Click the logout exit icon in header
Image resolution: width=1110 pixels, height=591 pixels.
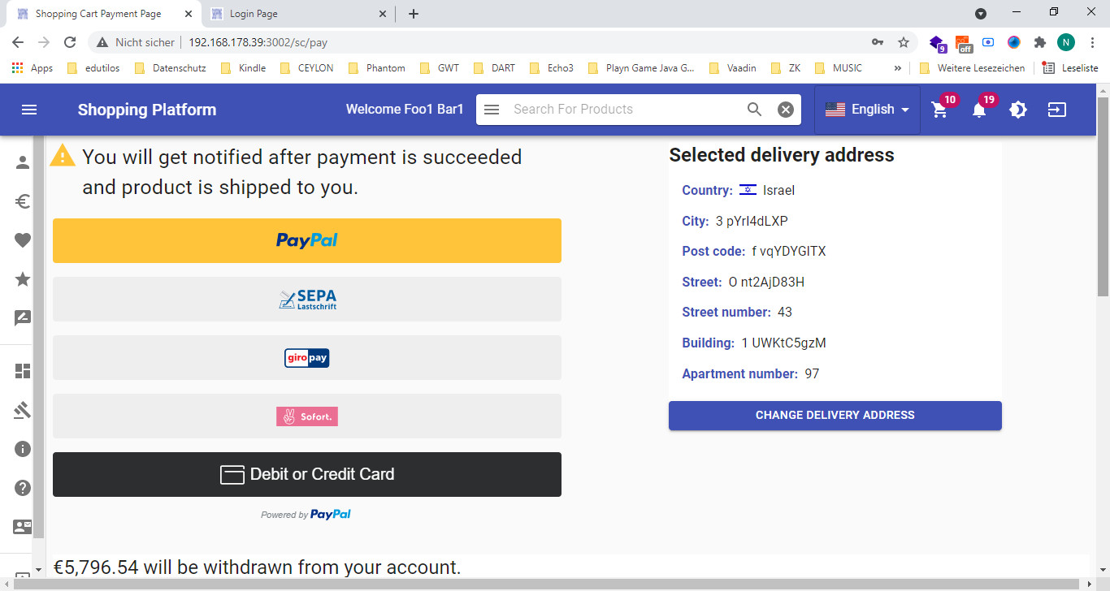pos(1057,110)
